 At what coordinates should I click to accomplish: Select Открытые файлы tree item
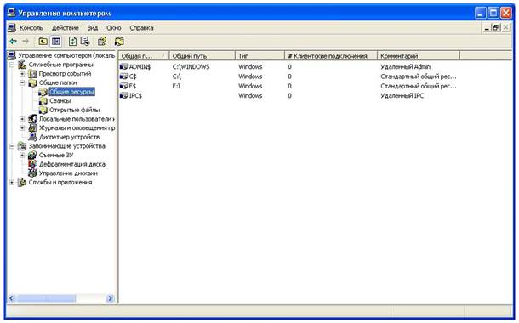tap(75, 110)
